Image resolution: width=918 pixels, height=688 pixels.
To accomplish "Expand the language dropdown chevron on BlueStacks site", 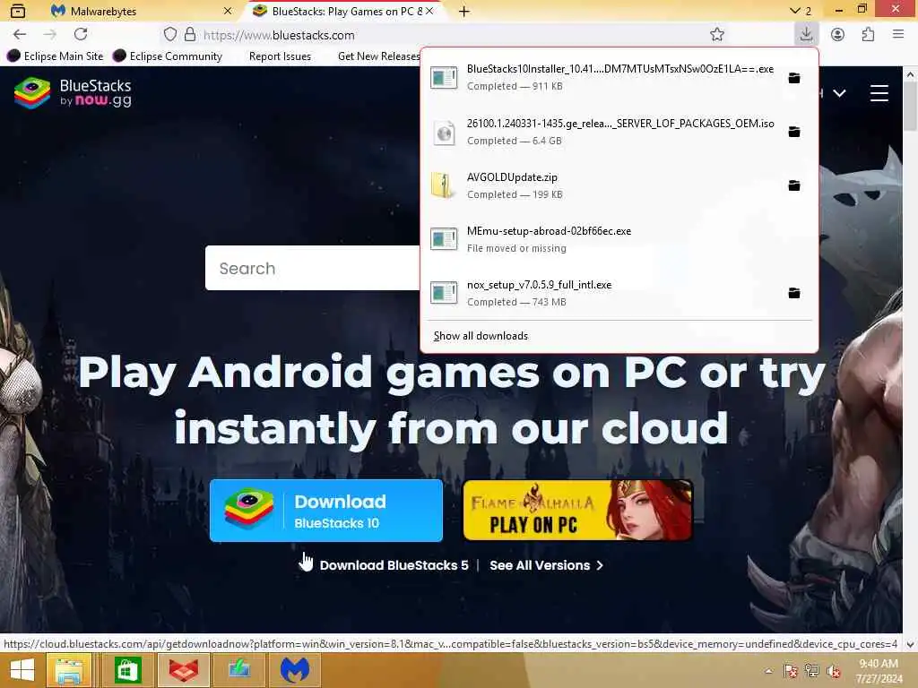I will [839, 93].
